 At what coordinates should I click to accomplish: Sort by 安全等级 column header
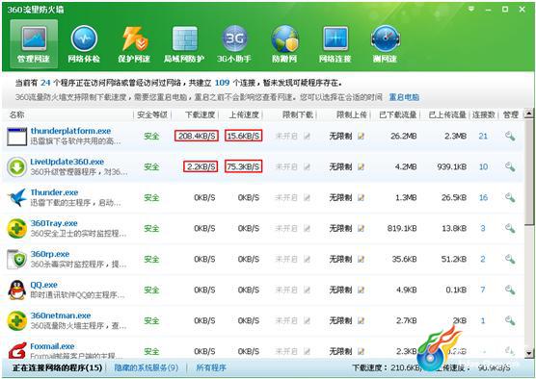pyautogui.click(x=152, y=115)
